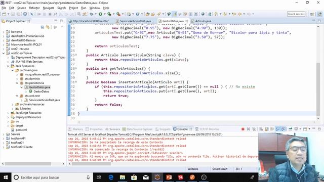Click Remove Launch icon in Console
Image resolution: width=324 pixels, height=182 pixels.
click(249, 129)
